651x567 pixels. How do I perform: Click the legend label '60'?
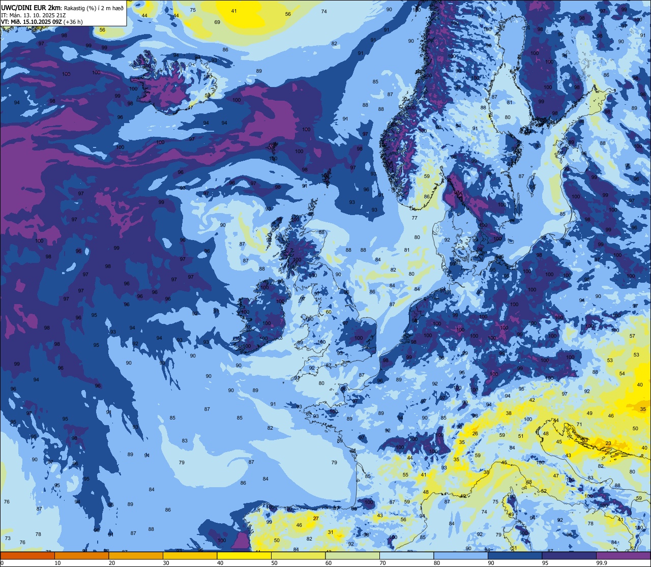329,563
